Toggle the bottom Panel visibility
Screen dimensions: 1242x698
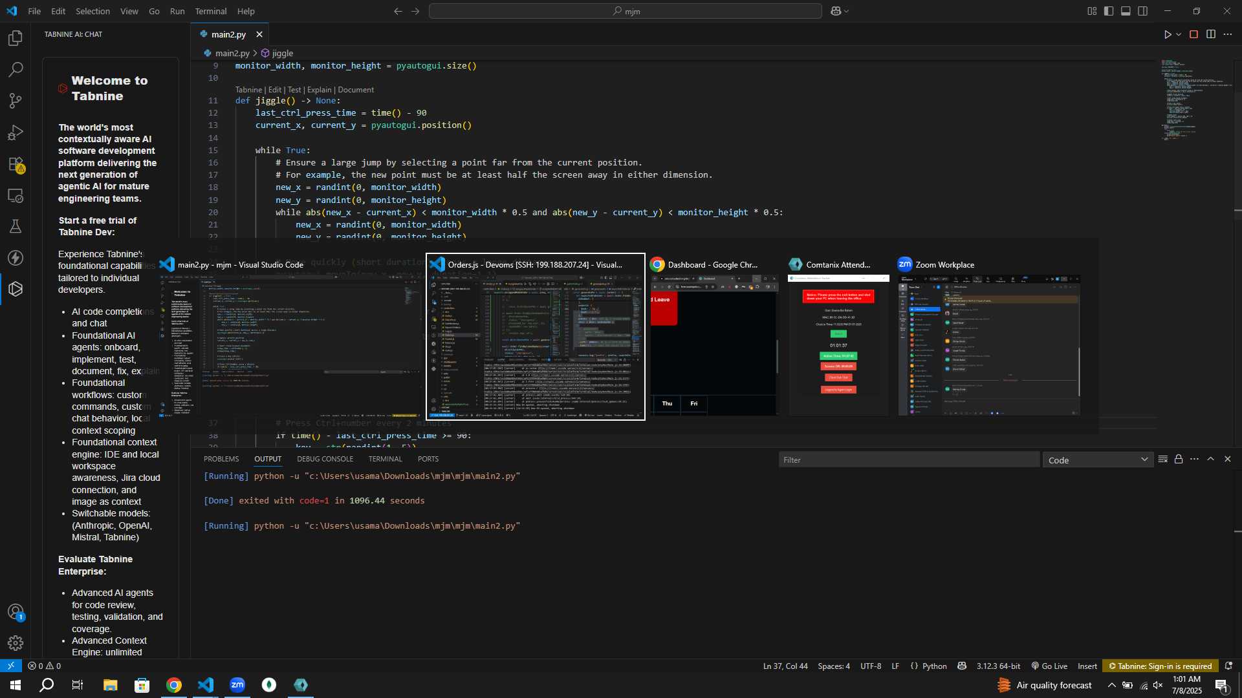coord(1126,11)
